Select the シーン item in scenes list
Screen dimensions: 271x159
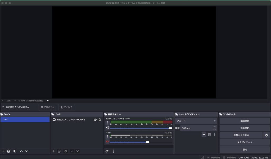(25, 120)
